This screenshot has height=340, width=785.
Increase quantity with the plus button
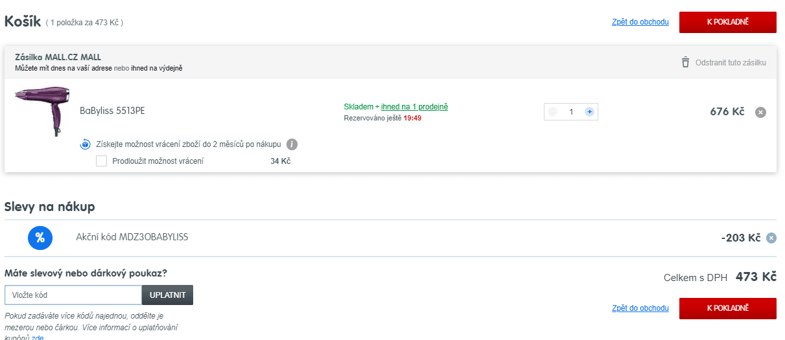(589, 111)
